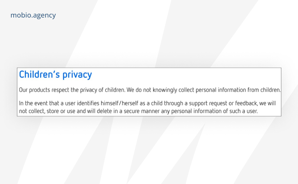Click the Children's privacy heading
298x184 pixels.
pos(55,74)
